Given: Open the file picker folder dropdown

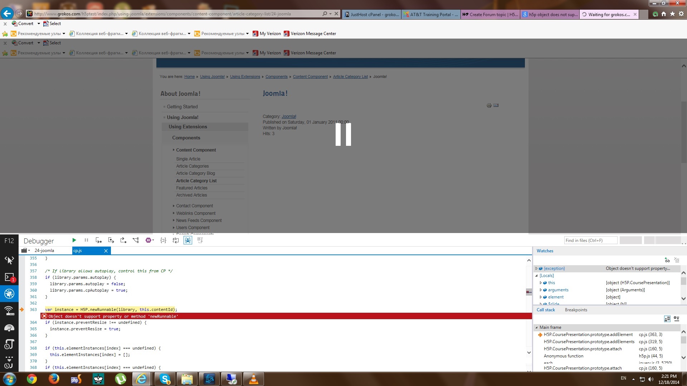Looking at the screenshot, I should click(x=26, y=251).
